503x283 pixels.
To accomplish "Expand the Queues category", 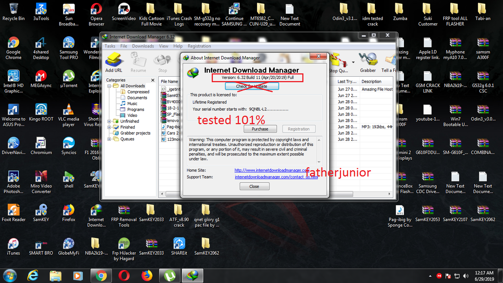I will (x=109, y=139).
